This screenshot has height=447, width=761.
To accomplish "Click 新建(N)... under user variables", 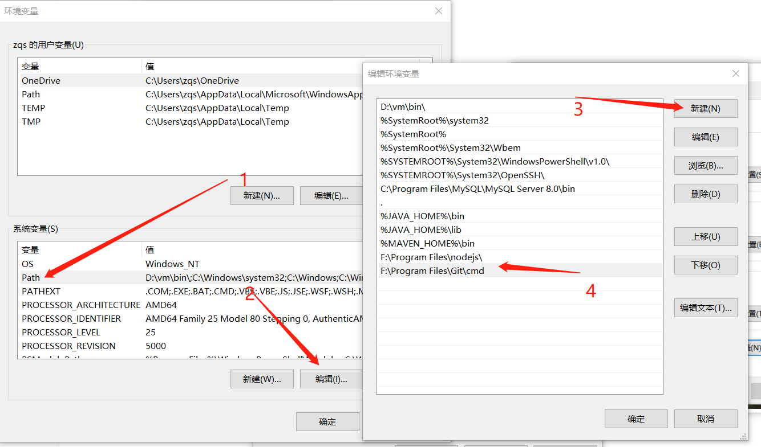I will coord(262,195).
